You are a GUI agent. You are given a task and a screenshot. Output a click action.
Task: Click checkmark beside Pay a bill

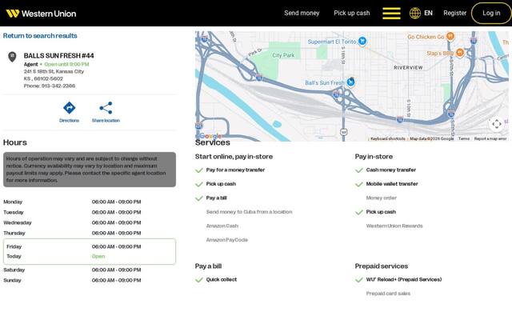coord(199,198)
